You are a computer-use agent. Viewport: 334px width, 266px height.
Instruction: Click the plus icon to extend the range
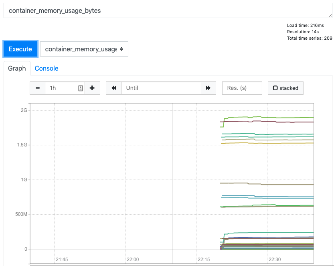92,88
